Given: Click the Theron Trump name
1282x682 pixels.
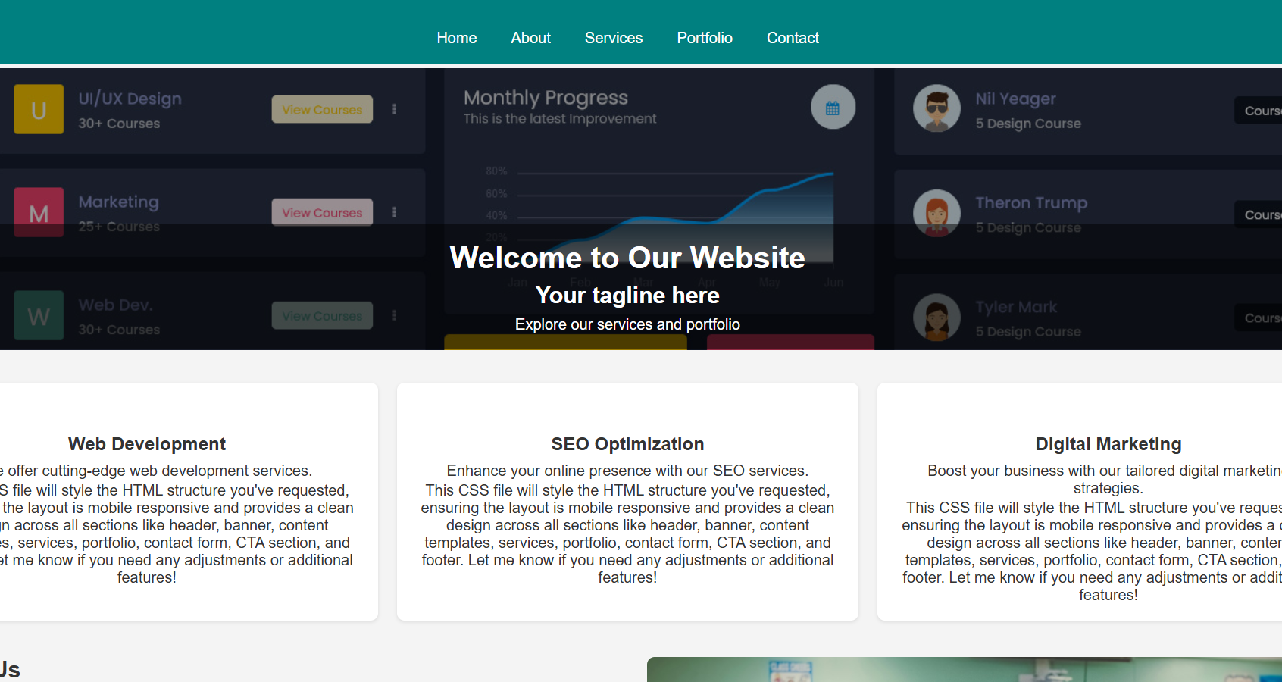Looking at the screenshot, I should pyautogui.click(x=1031, y=202).
